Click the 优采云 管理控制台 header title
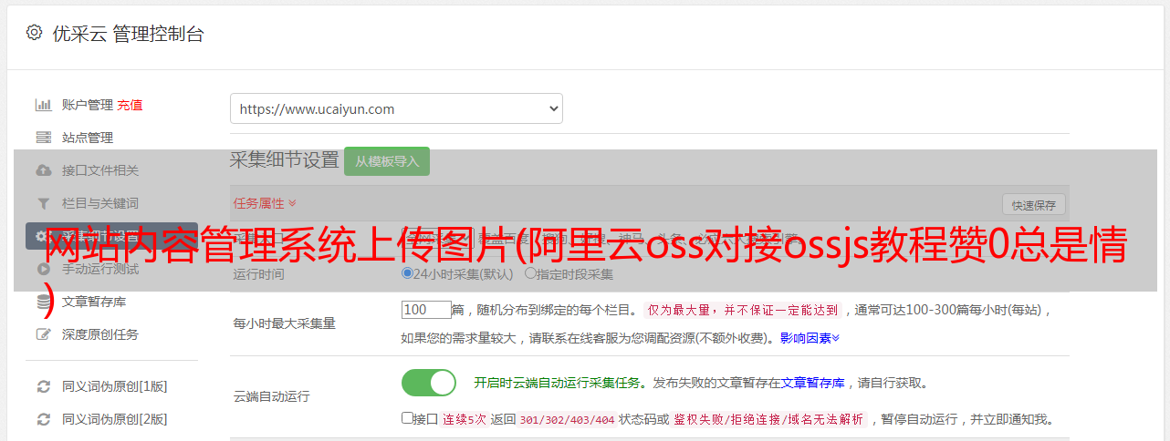 [128, 34]
